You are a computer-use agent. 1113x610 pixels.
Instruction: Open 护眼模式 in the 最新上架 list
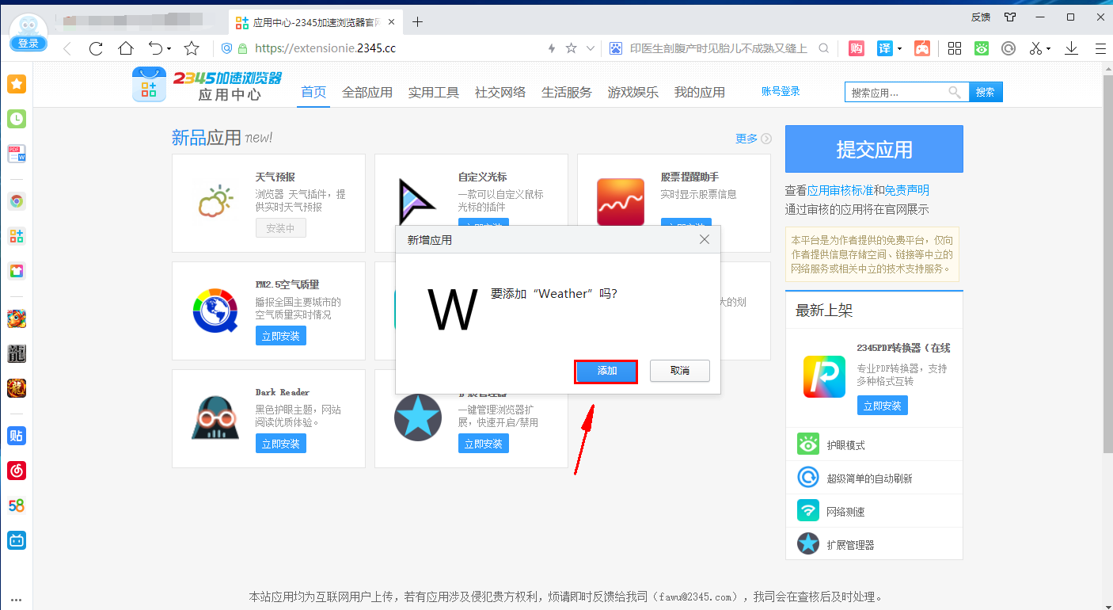click(845, 445)
